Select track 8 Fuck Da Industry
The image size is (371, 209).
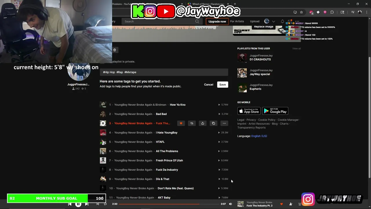(164, 170)
